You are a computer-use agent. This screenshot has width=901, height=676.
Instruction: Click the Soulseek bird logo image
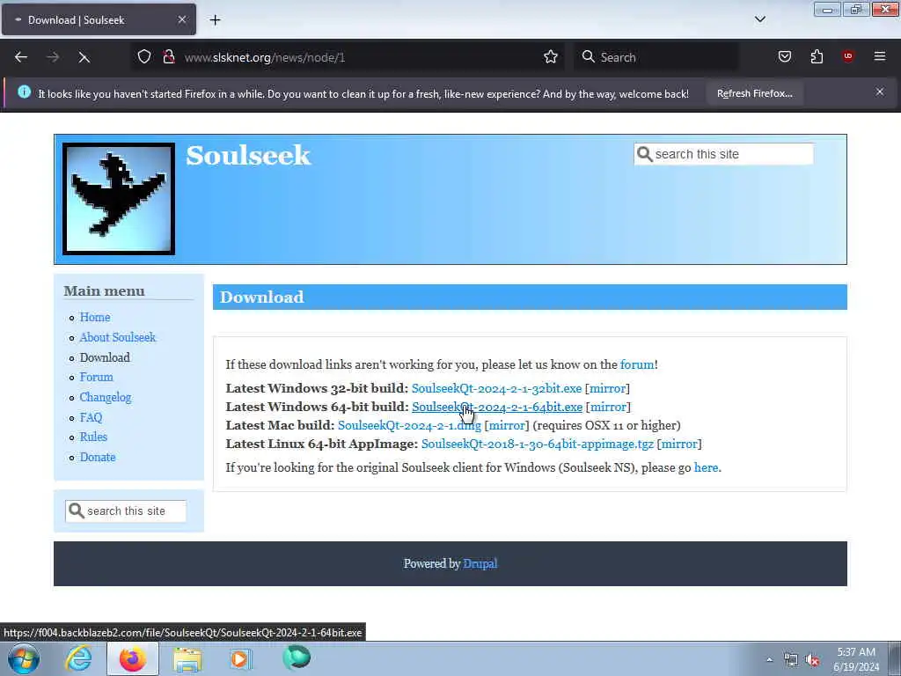[119, 199]
